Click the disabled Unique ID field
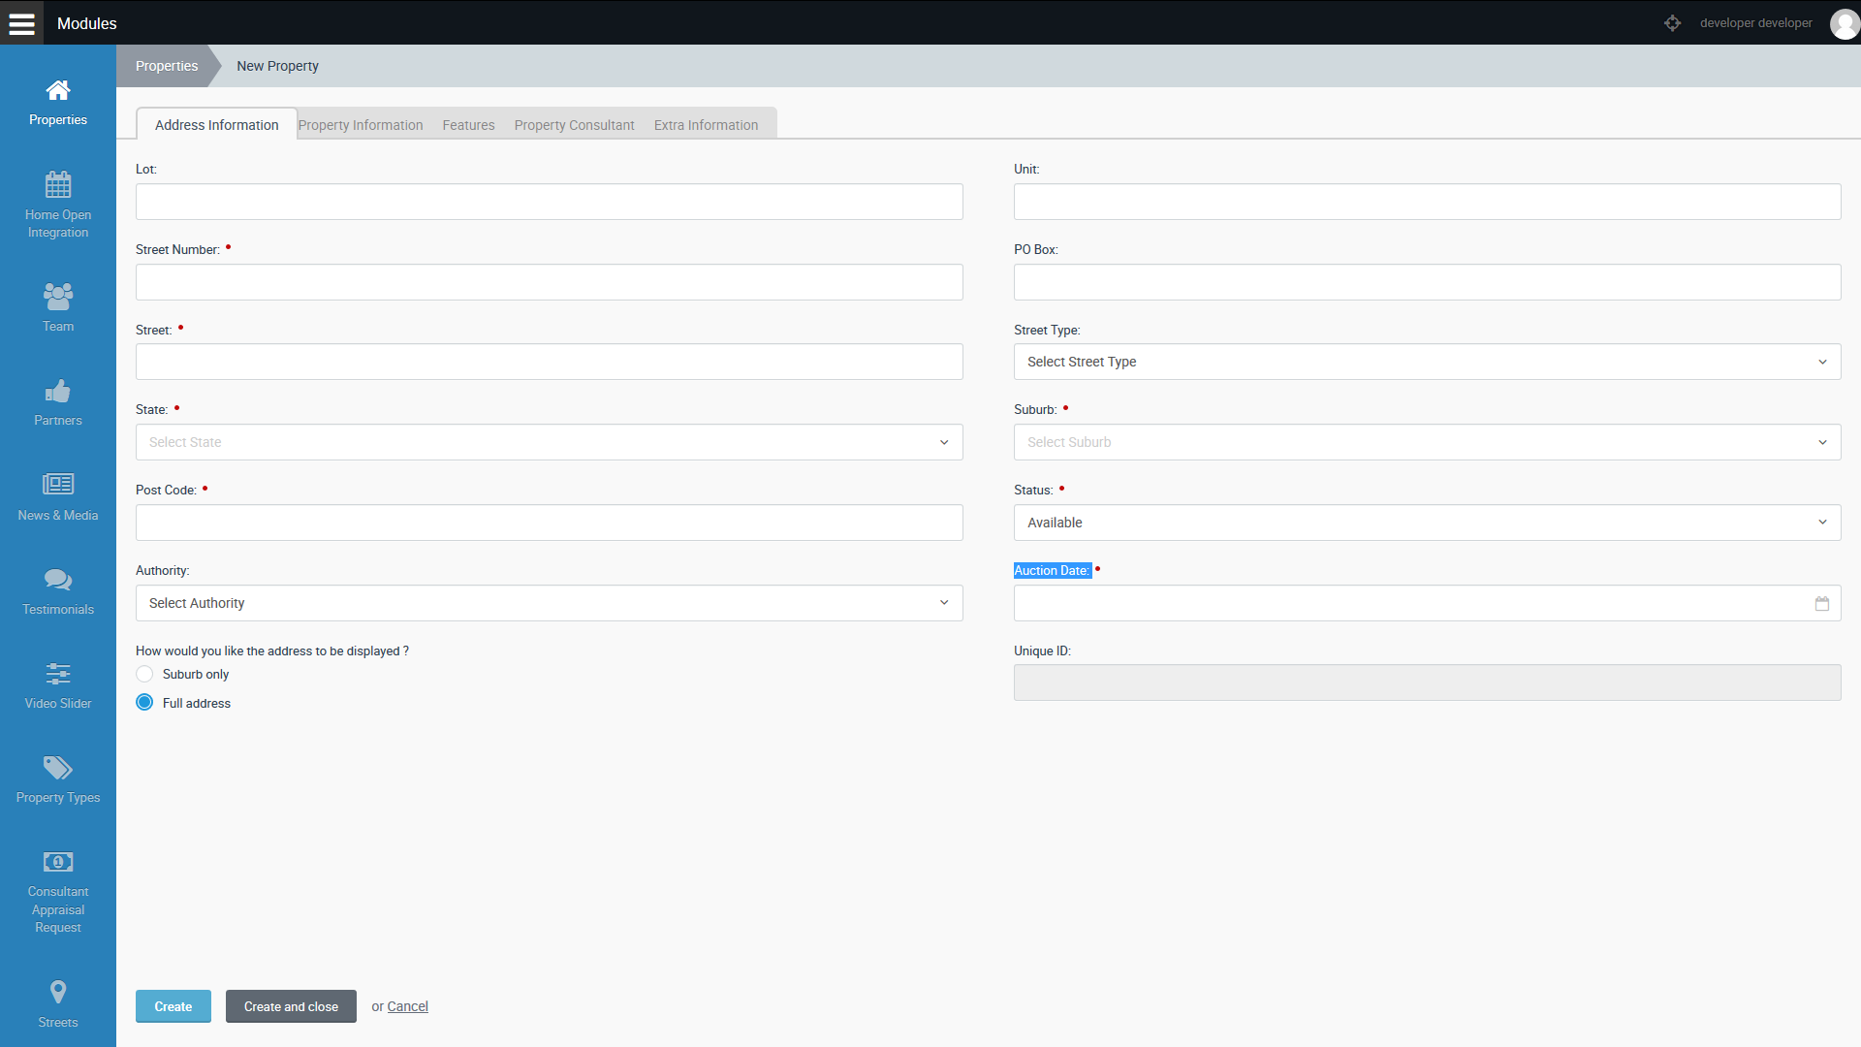 [1427, 682]
